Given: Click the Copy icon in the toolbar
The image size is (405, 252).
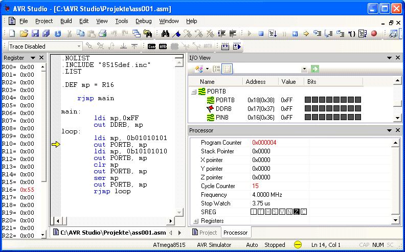Looking at the screenshot, I should coord(81,33).
